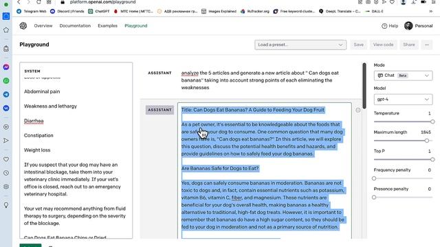Screen dimensions: 440x247
Task: Click 'Weight loss' in the system text
Action: coord(37,150)
